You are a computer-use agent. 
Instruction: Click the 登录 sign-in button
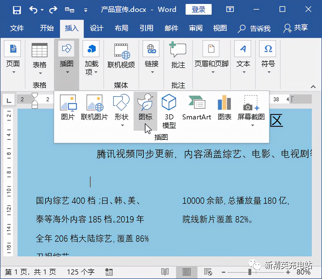[x=199, y=9]
